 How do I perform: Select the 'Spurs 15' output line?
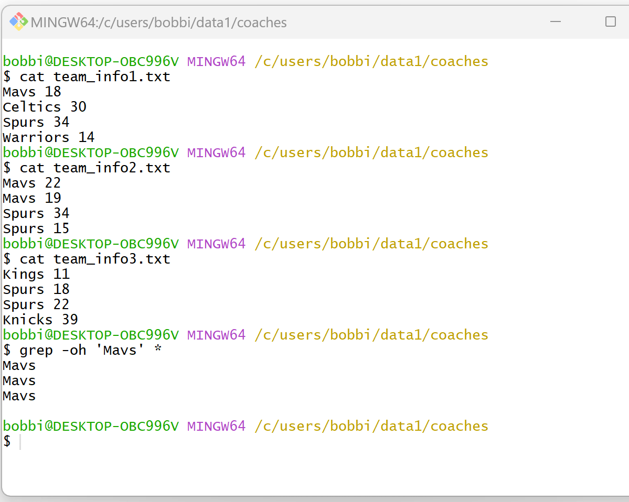click(36, 229)
